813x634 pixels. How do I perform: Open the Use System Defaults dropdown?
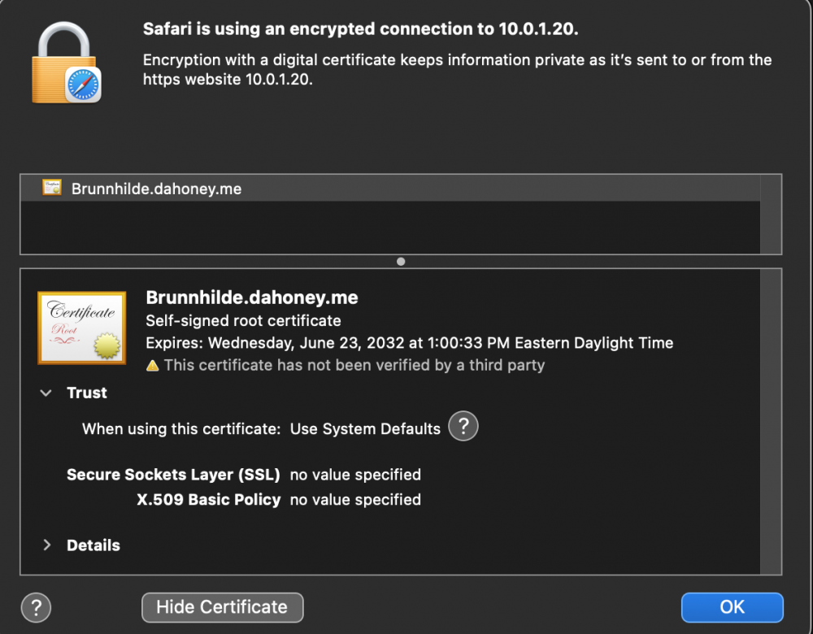click(x=365, y=428)
